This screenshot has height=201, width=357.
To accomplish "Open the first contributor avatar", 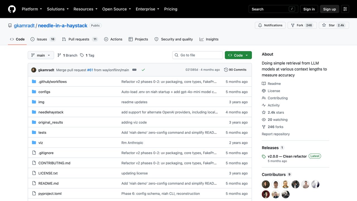I will [266, 184].
